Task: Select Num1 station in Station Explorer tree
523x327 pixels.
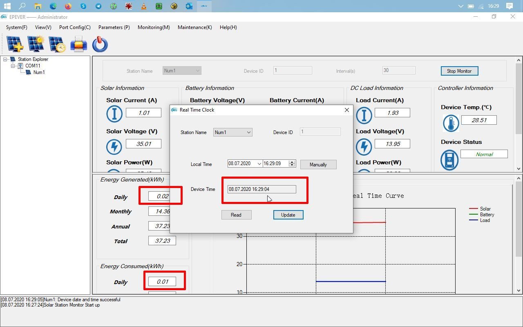Action: pos(39,72)
